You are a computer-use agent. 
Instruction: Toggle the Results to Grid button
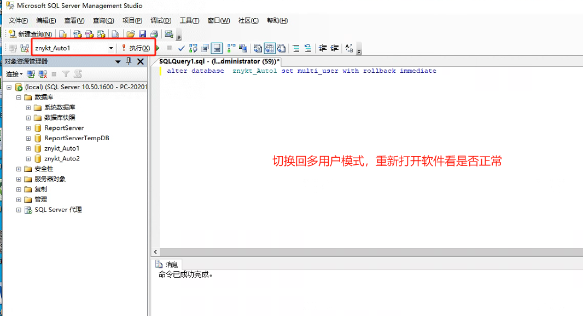pos(270,48)
